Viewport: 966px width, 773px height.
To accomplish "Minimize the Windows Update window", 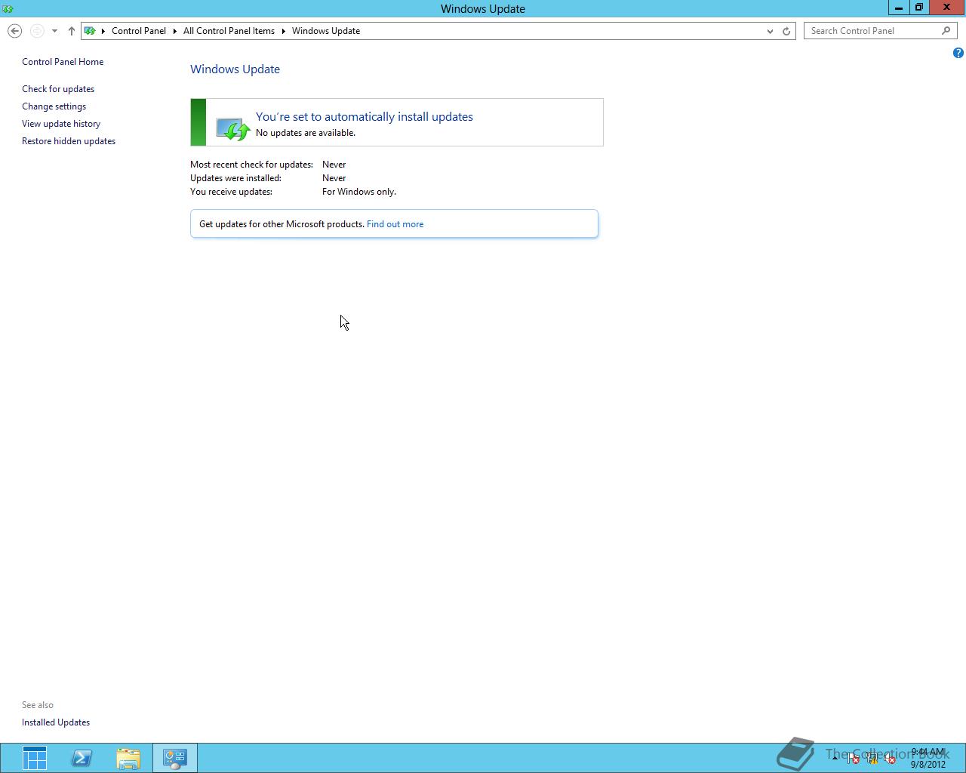I will pos(899,8).
